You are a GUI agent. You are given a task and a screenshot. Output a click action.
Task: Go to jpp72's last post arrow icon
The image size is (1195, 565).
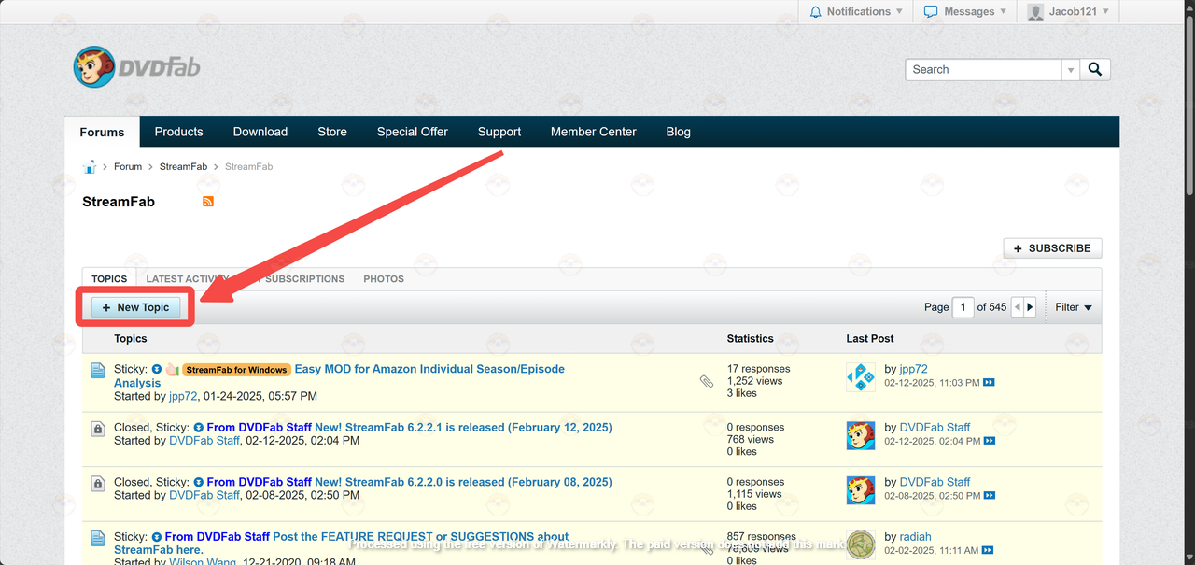pyautogui.click(x=989, y=383)
